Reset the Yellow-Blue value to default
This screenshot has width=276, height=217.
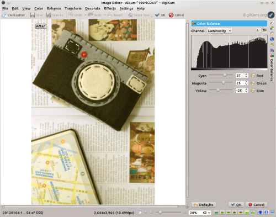pyautogui.click(x=253, y=91)
